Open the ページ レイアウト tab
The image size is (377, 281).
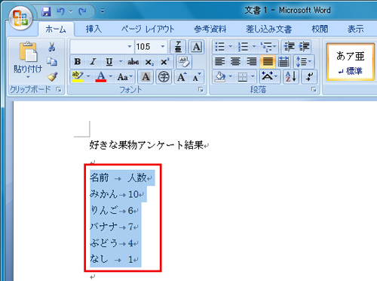(x=148, y=29)
